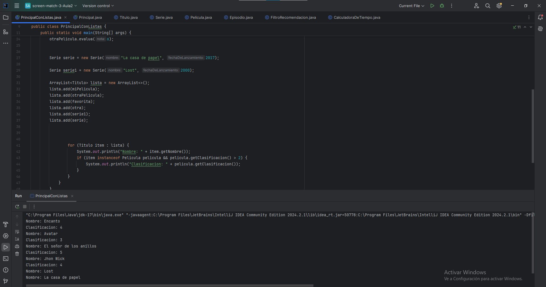Click the console vertical scrollbar
This screenshot has width=546, height=287.
point(533,243)
